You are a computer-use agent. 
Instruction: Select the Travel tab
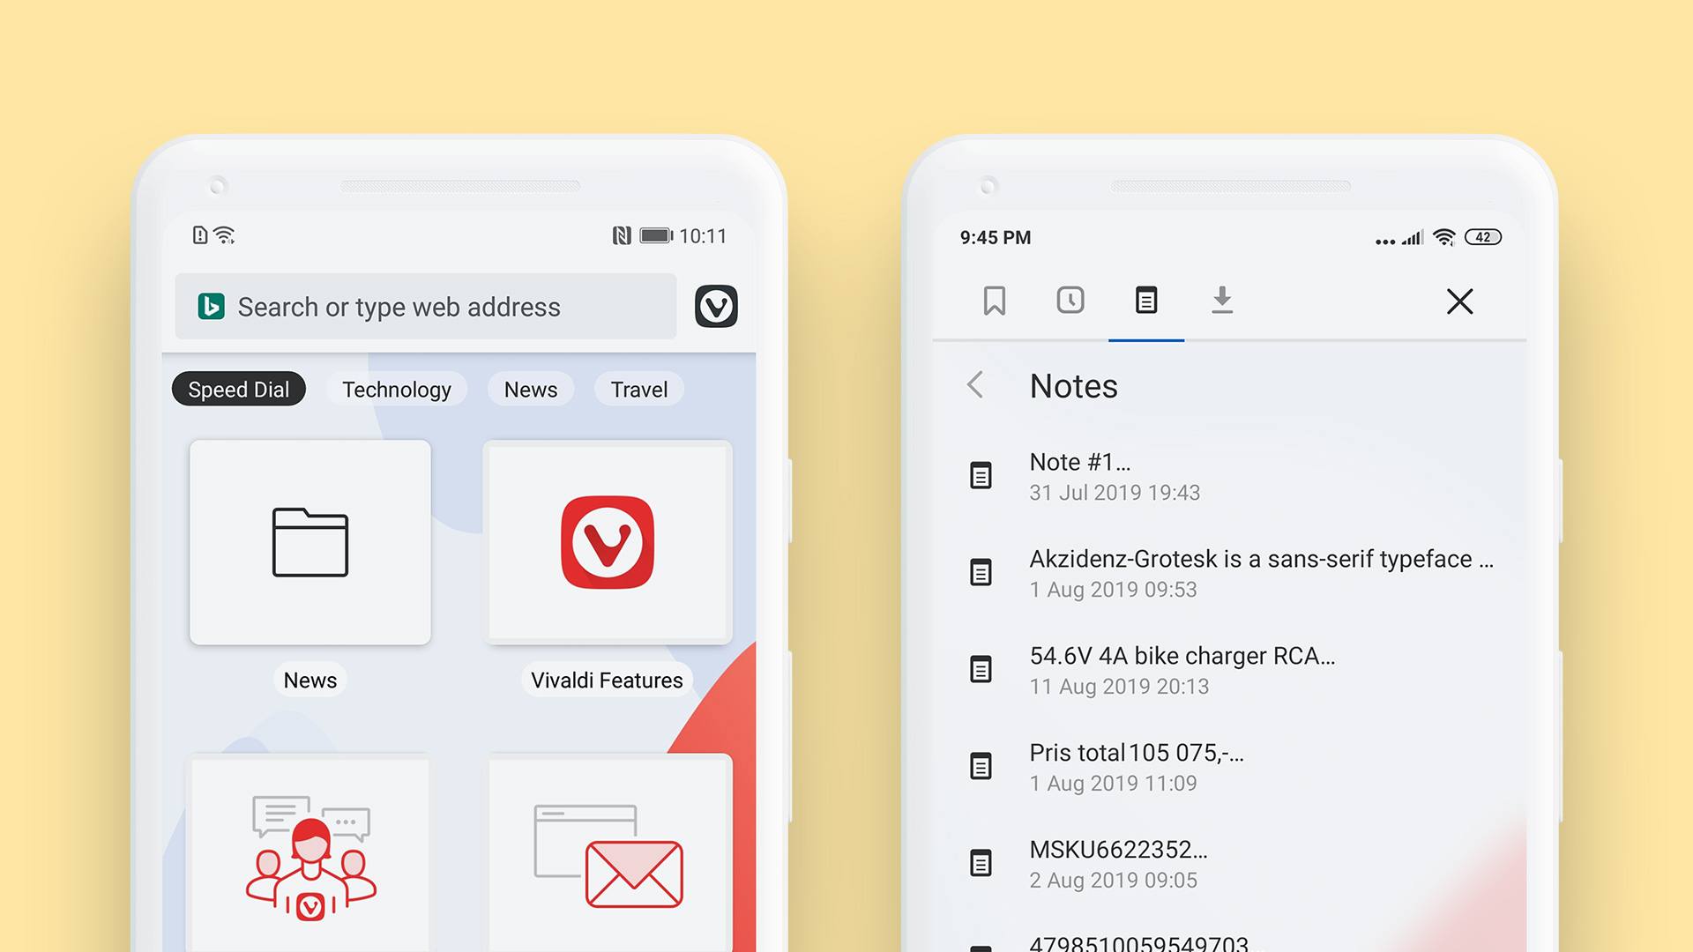638,388
